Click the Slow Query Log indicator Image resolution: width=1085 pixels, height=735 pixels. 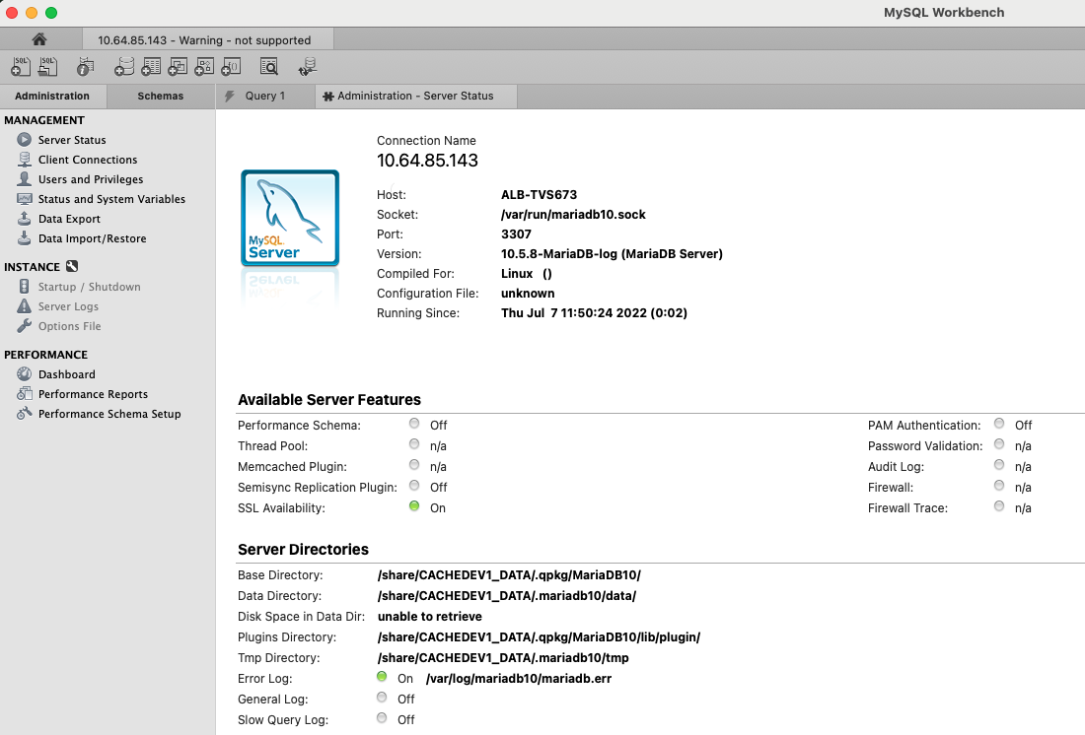coord(382,717)
